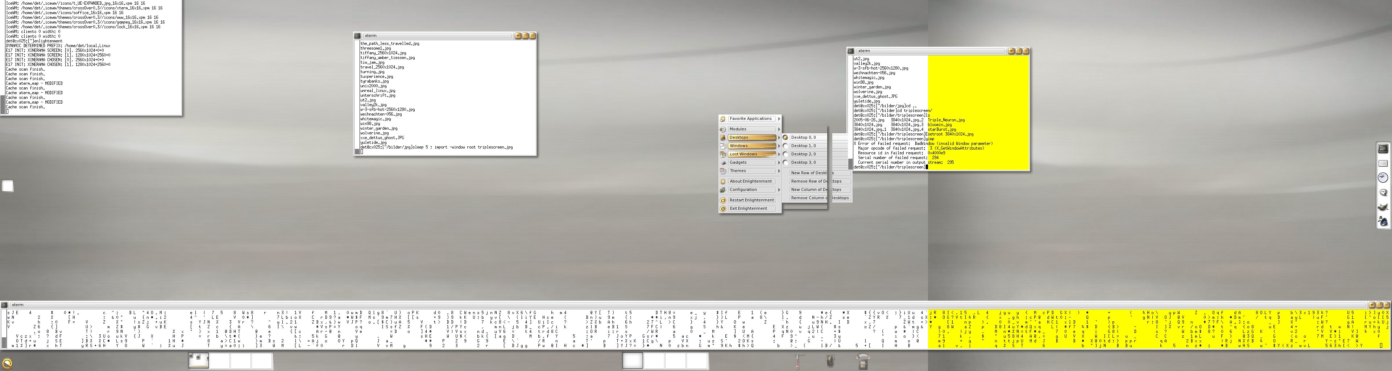
Task: Open the IRC chat bubble icon
Action: [1383, 192]
